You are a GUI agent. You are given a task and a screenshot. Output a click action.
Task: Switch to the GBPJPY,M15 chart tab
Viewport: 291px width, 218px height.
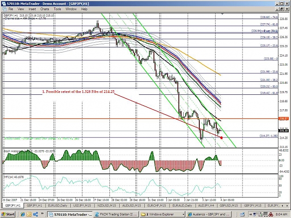(x=252, y=205)
